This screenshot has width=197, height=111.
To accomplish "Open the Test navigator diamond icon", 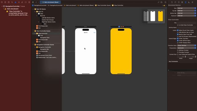I will (19, 2).
